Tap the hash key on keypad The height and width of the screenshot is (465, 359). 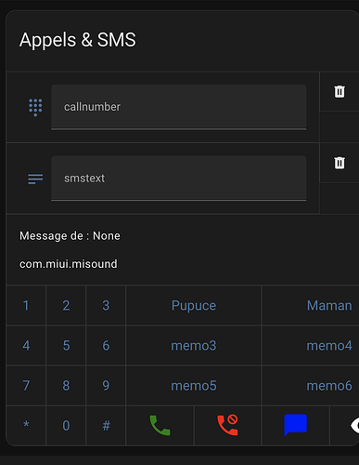pyautogui.click(x=106, y=425)
